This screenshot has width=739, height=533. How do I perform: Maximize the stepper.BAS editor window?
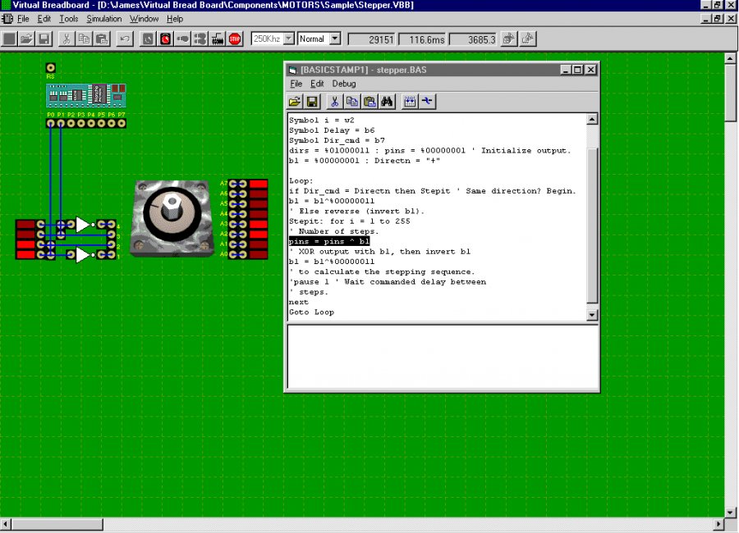578,70
